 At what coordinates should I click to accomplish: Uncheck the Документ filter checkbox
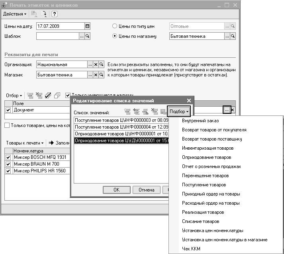tap(8, 110)
